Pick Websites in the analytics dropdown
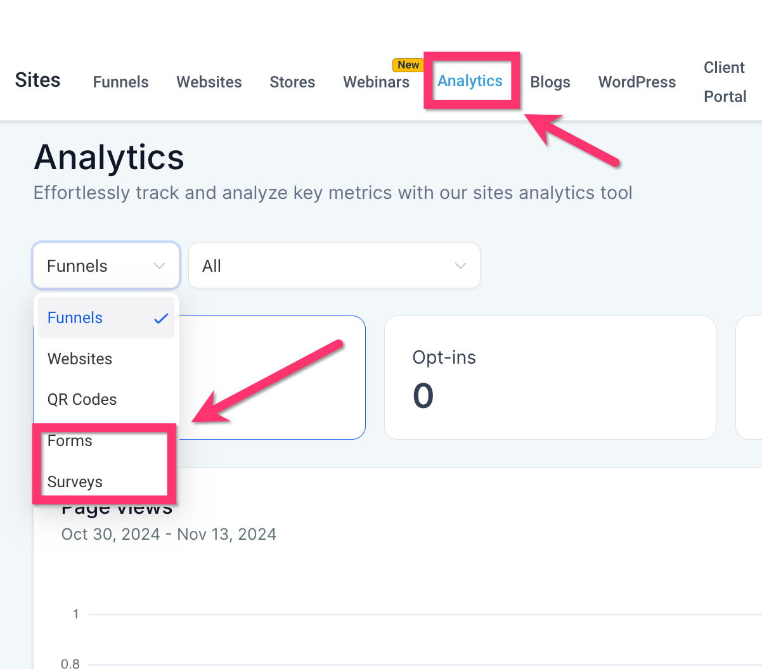Viewport: 762px width, 669px height. pos(80,359)
